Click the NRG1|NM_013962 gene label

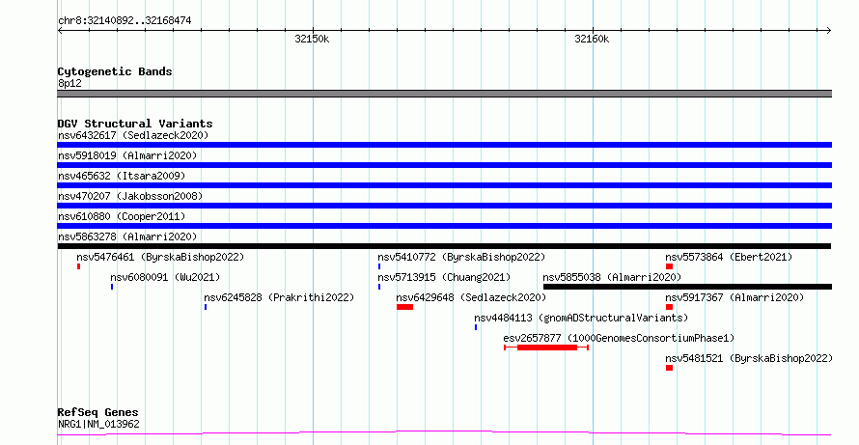tap(98, 424)
